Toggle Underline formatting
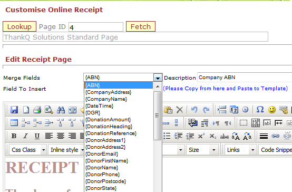 [x=37, y=136]
